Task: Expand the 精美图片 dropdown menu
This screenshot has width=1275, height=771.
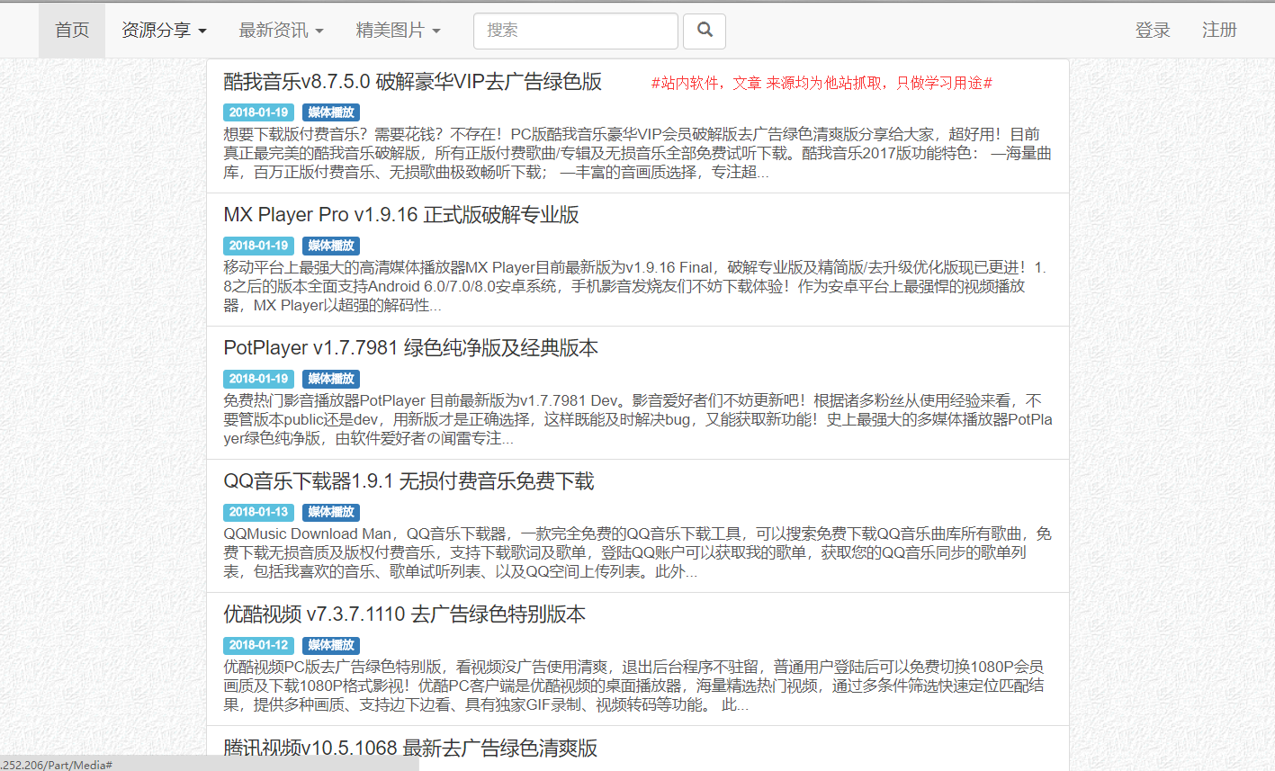Action: (398, 31)
